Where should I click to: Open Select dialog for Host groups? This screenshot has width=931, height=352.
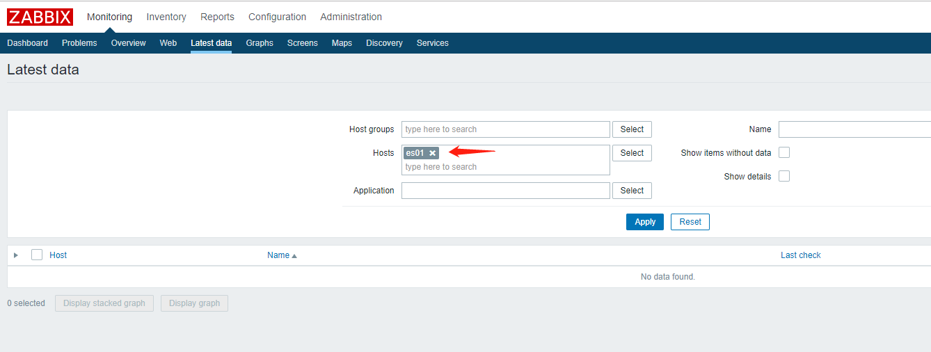pyautogui.click(x=632, y=129)
